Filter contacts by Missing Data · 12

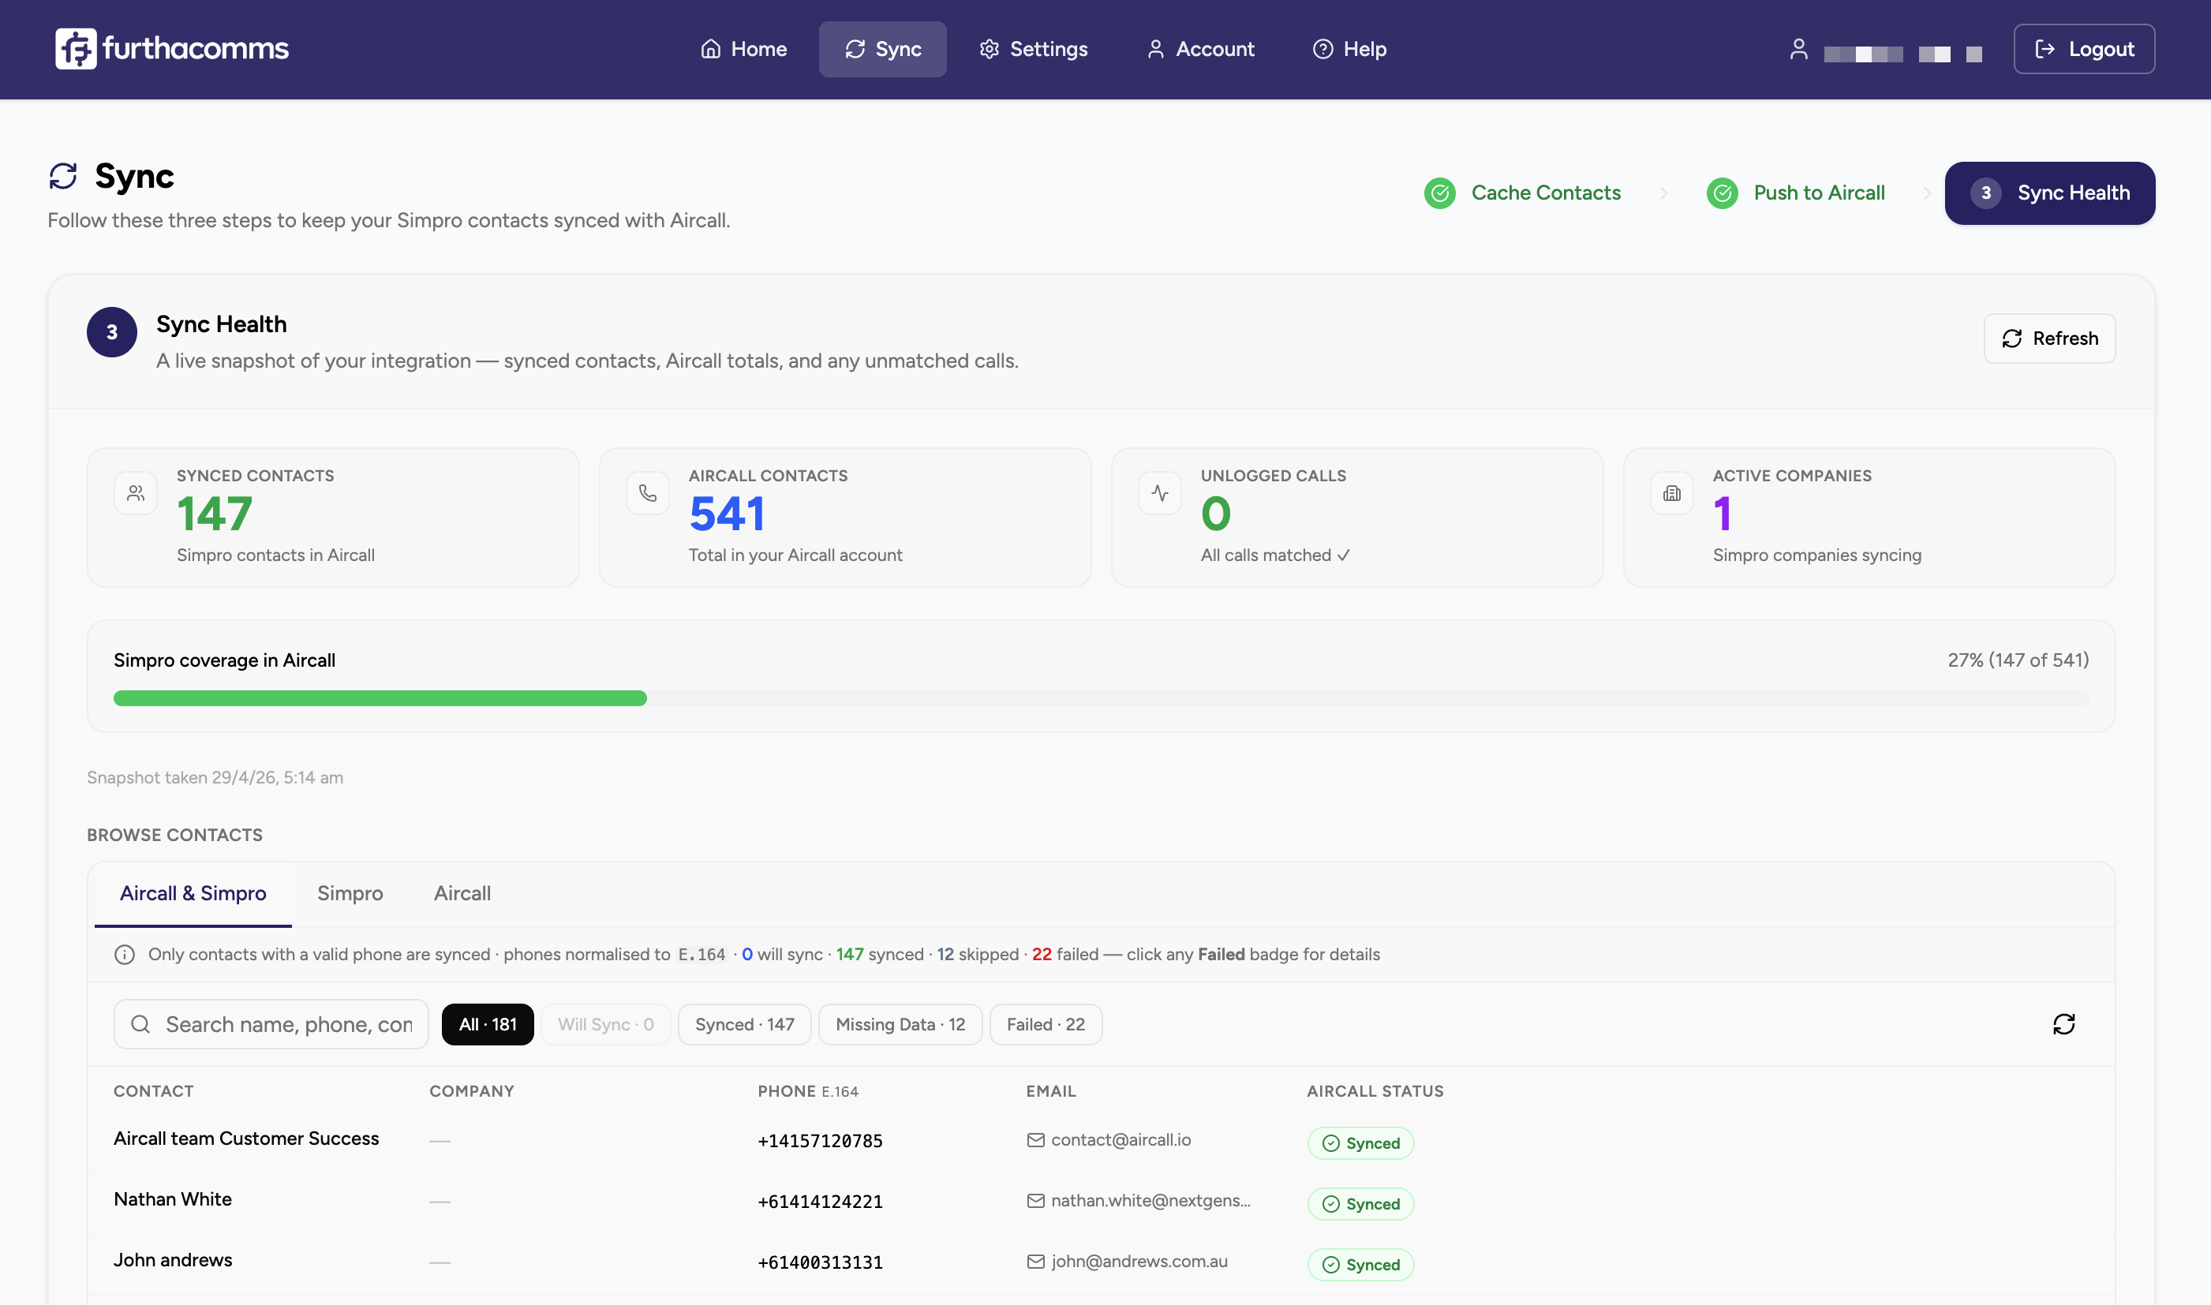(x=900, y=1023)
